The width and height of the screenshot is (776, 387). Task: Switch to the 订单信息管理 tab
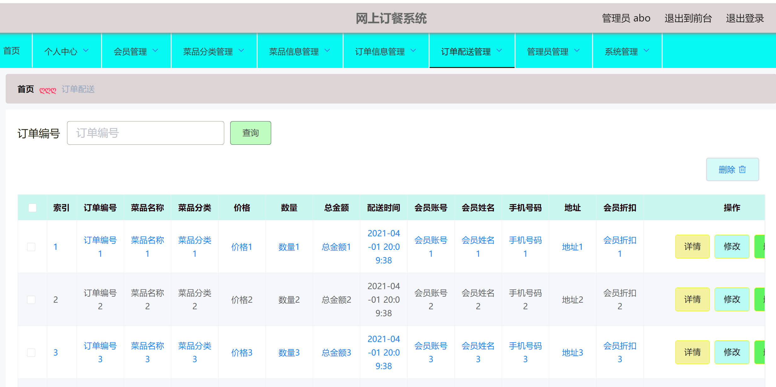coord(385,51)
